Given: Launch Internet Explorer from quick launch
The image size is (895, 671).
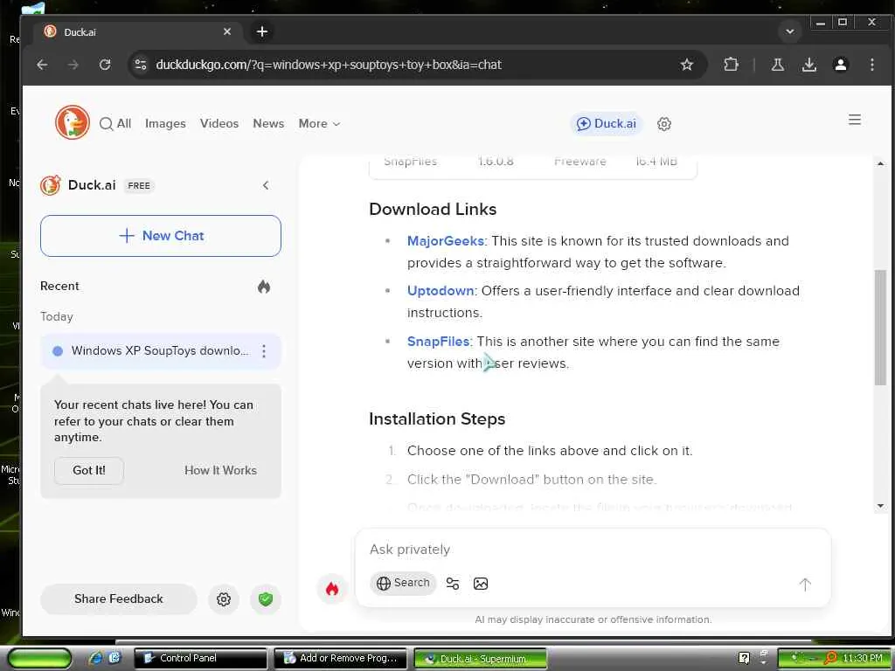Looking at the screenshot, I should [x=96, y=658].
